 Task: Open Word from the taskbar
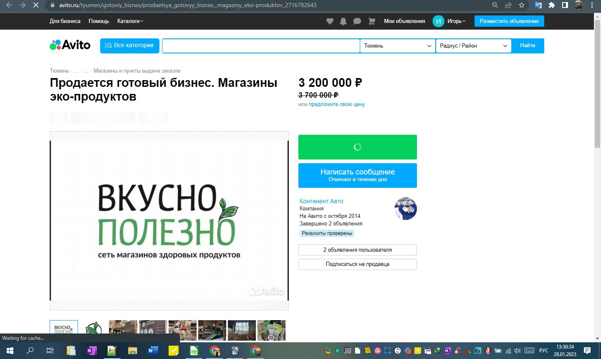point(153,351)
